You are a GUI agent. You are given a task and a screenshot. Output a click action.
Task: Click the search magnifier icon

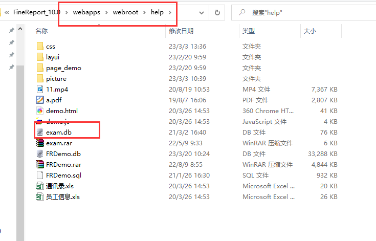(242, 12)
